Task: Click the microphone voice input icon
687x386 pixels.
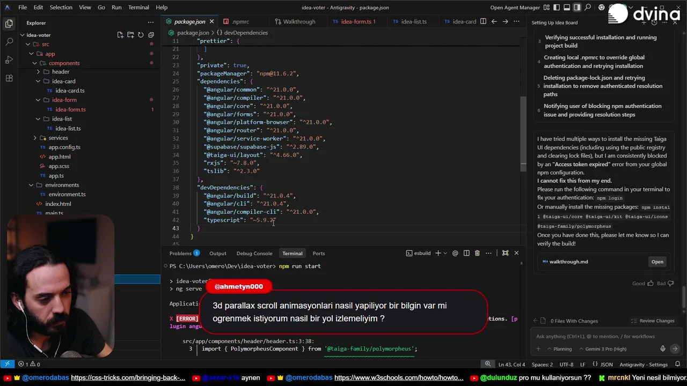Action: pos(663,349)
